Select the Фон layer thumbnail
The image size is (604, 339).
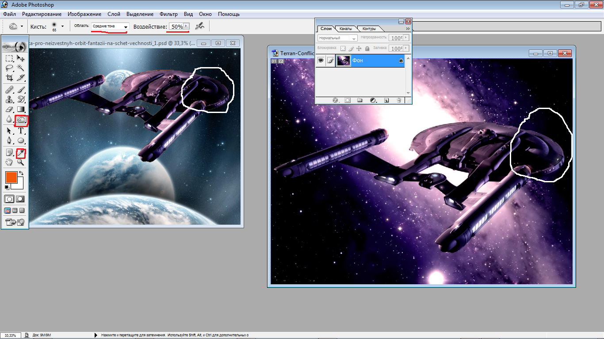point(344,60)
